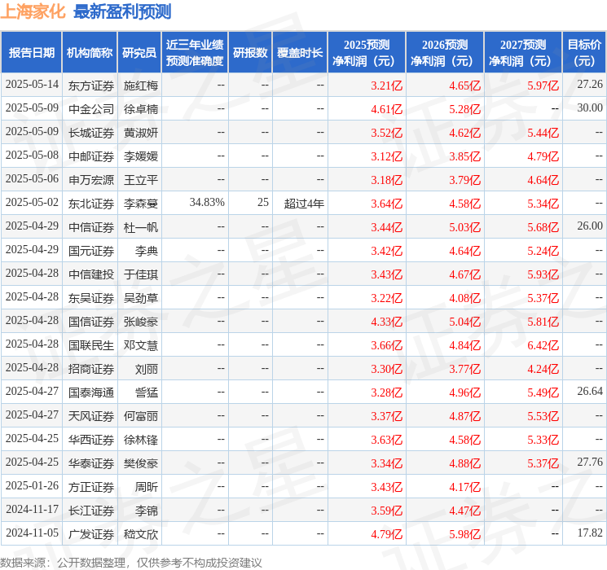
Task: Click date 2025-01-26
Action: click(x=32, y=485)
